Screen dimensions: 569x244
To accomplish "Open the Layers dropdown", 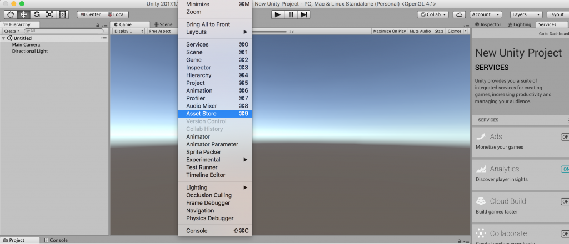I will tap(526, 14).
